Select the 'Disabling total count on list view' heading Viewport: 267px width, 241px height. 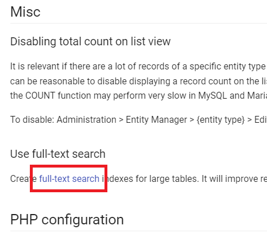pyautogui.click(x=90, y=41)
